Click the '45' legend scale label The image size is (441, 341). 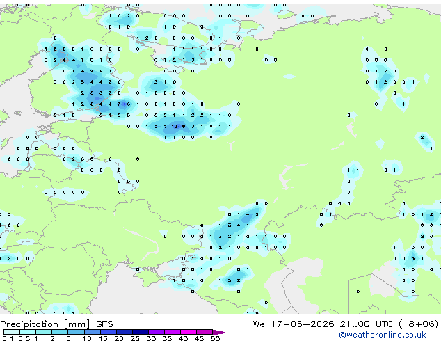click(199, 338)
